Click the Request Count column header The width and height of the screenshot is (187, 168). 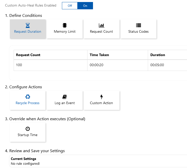coord(28,55)
